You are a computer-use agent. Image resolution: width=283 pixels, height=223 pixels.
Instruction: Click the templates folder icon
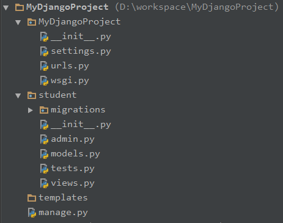point(32,198)
